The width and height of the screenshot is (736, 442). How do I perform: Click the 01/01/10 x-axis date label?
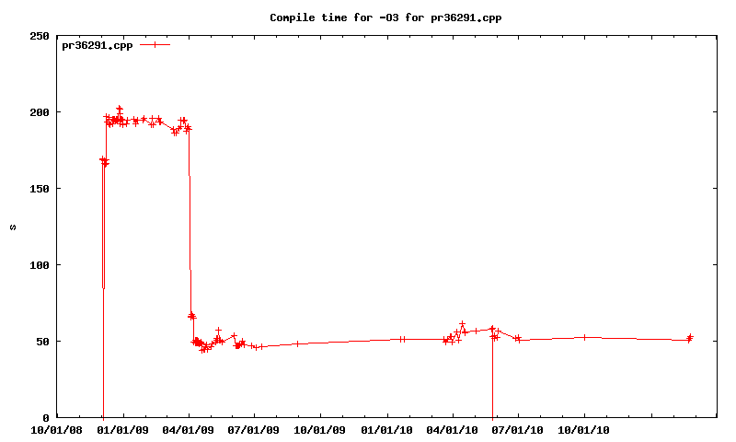tap(387, 428)
